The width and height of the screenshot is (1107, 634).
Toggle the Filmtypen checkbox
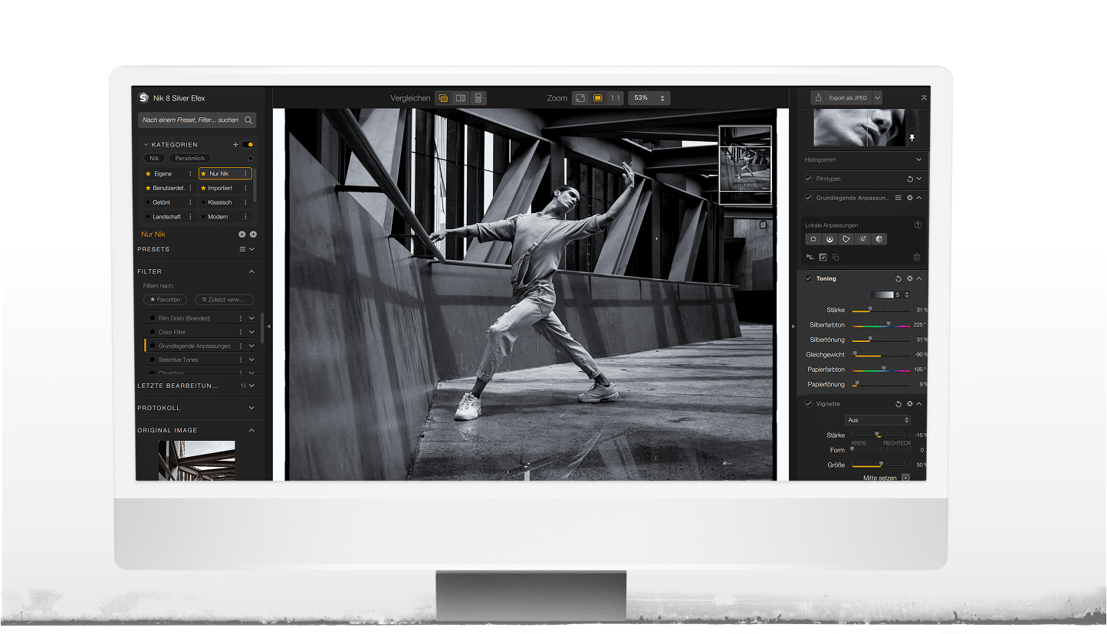pos(808,179)
